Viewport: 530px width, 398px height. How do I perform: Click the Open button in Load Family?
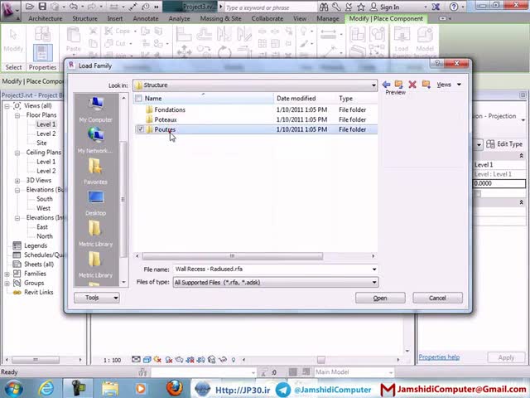[x=380, y=298]
